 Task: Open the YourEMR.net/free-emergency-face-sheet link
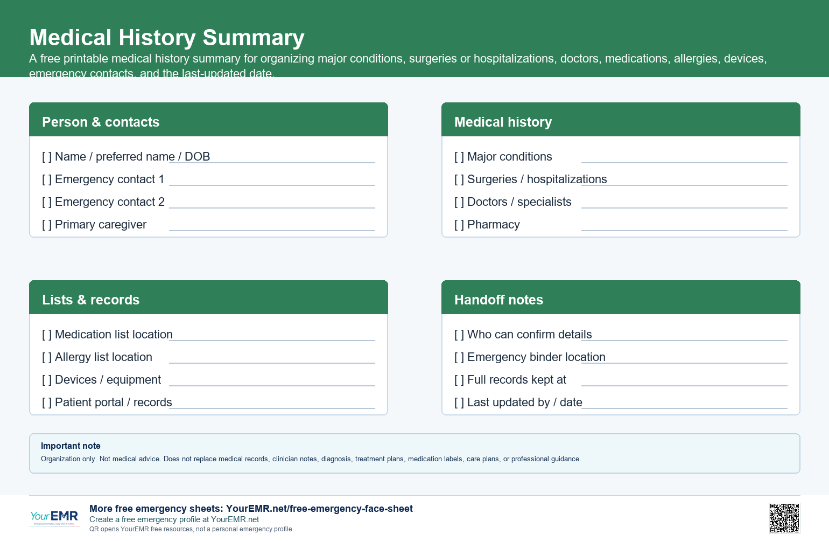(319, 509)
